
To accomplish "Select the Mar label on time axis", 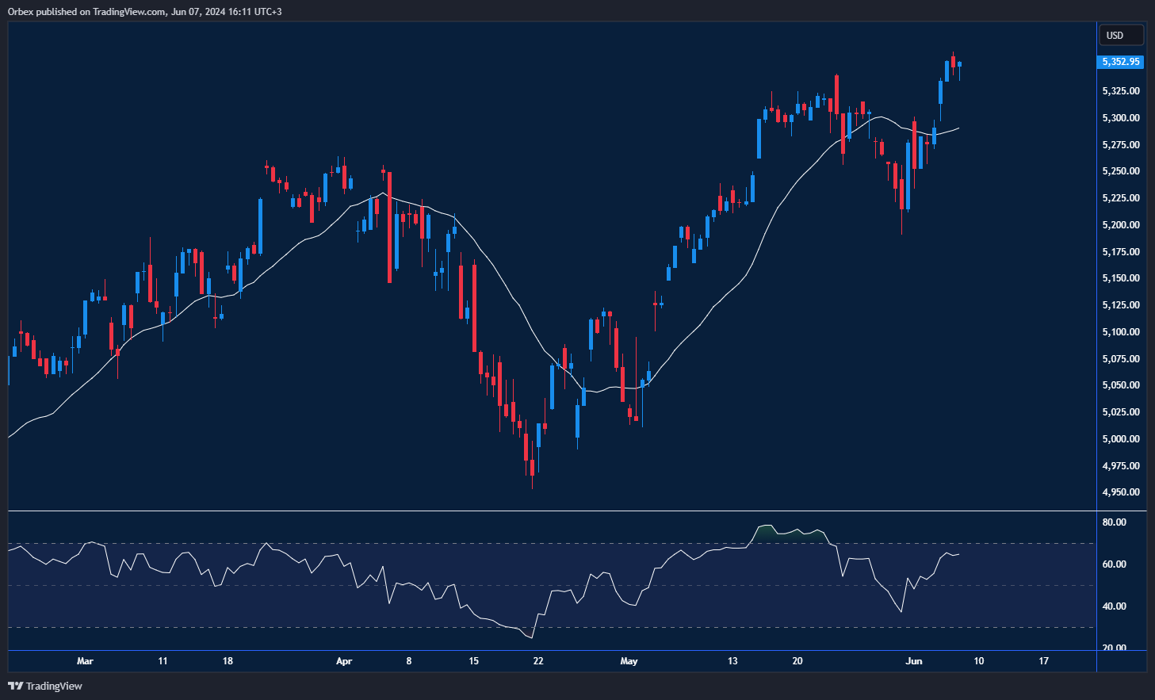I will pos(85,661).
